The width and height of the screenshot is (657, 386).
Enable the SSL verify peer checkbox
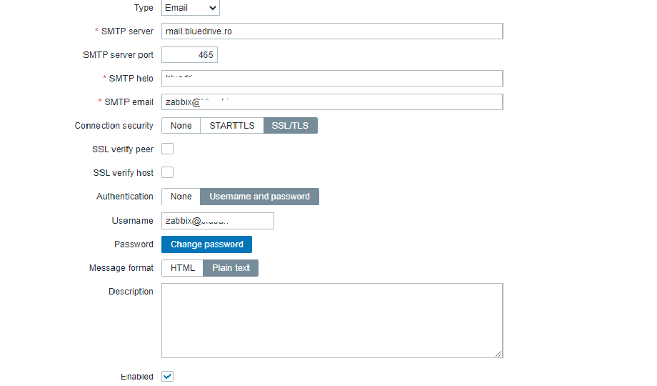point(168,149)
